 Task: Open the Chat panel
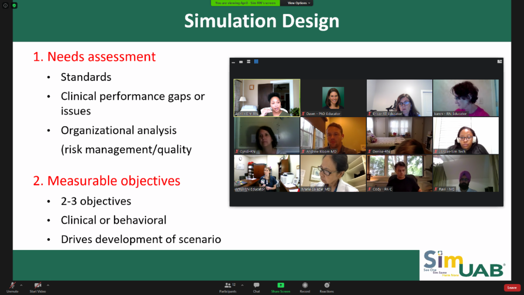[256, 287]
